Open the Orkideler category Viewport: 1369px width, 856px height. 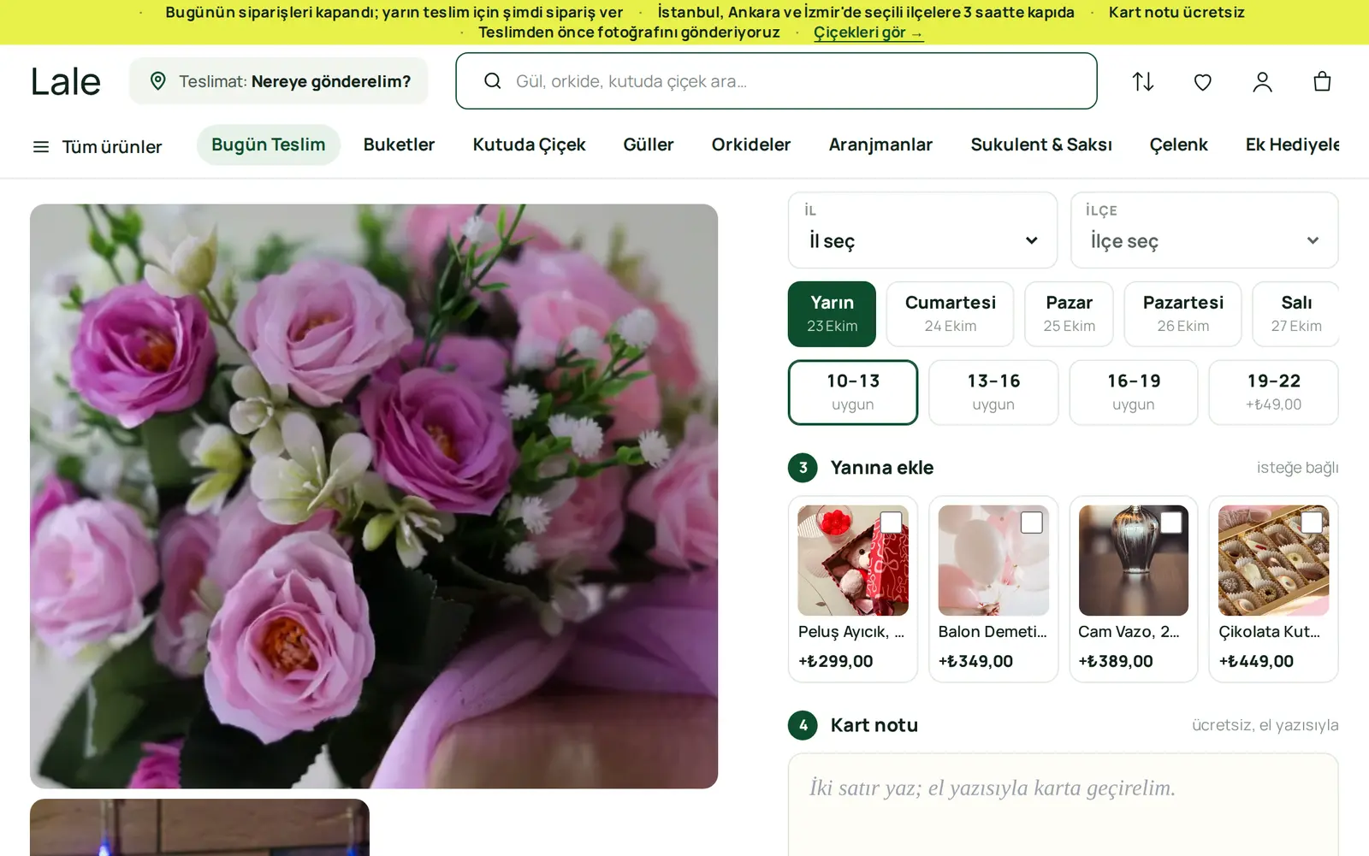[751, 145]
